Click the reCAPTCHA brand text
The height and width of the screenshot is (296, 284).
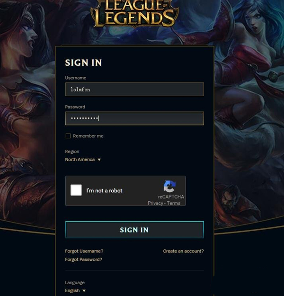tap(171, 197)
